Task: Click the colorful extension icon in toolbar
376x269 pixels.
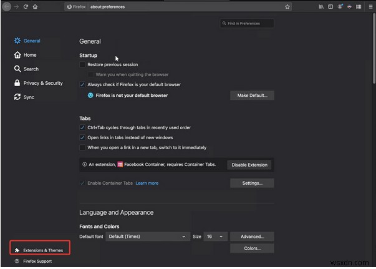Action: tap(349, 7)
